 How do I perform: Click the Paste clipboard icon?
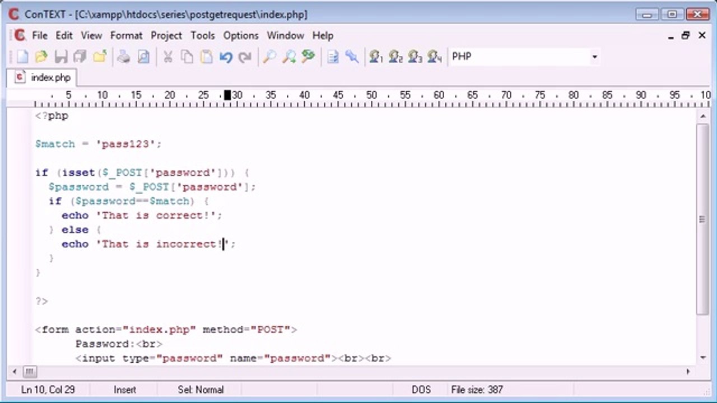207,57
